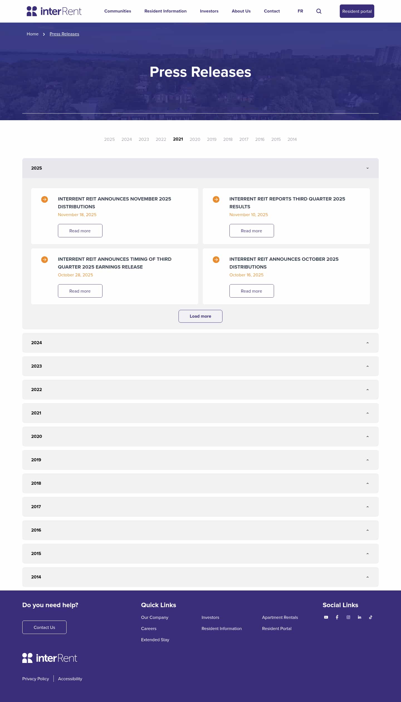Viewport: 401px width, 702px height.
Task: Click orange arrow beside November 2025 Distributions
Action: point(45,199)
